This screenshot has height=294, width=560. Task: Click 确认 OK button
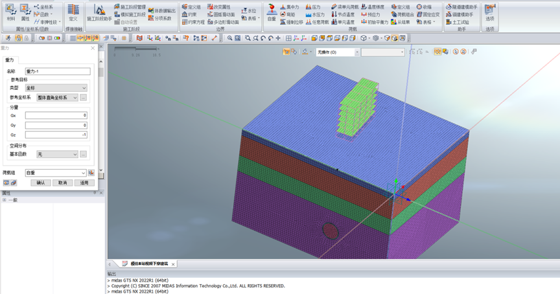(41, 183)
